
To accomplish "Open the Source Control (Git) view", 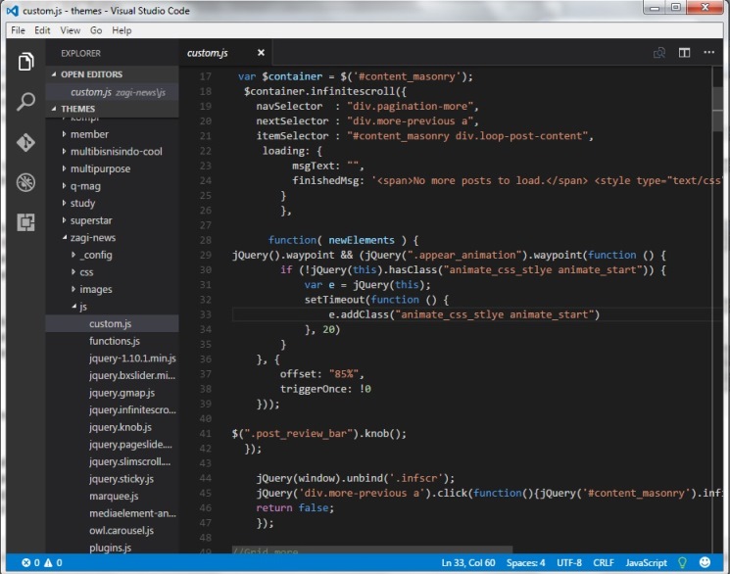I will [25, 142].
